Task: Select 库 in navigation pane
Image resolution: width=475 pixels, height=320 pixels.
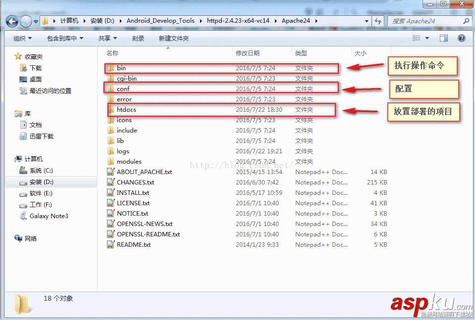Action: tap(28, 114)
